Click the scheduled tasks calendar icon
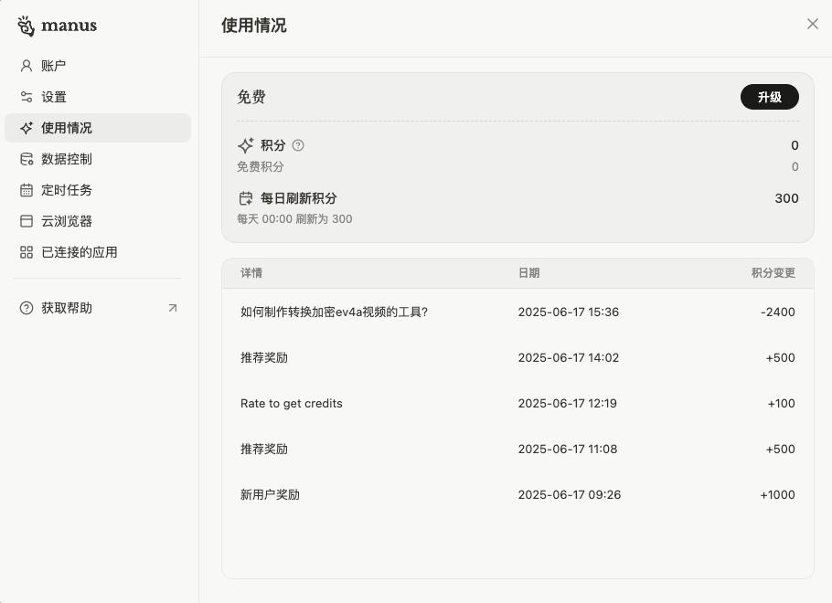832x603 pixels. click(26, 190)
